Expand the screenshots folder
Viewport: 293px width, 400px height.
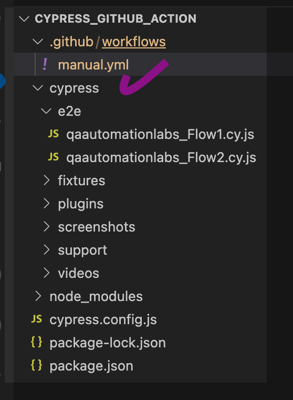coord(46,226)
